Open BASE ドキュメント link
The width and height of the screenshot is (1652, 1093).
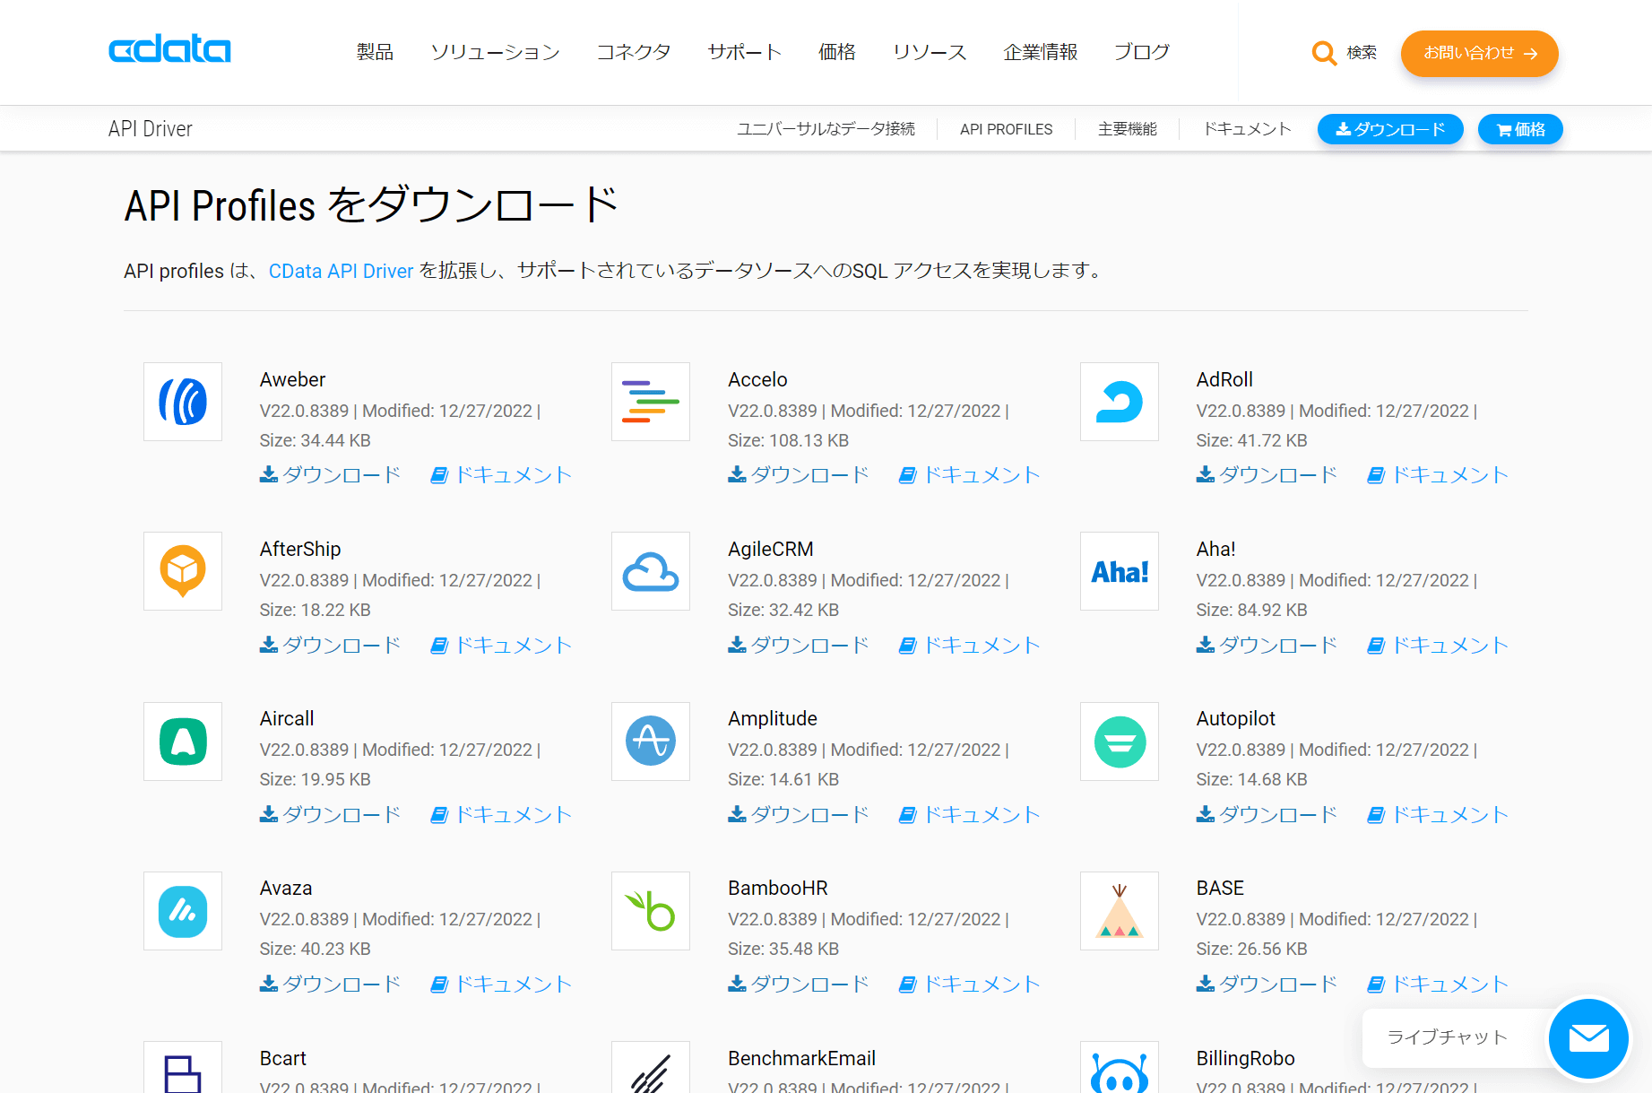pos(1438,984)
